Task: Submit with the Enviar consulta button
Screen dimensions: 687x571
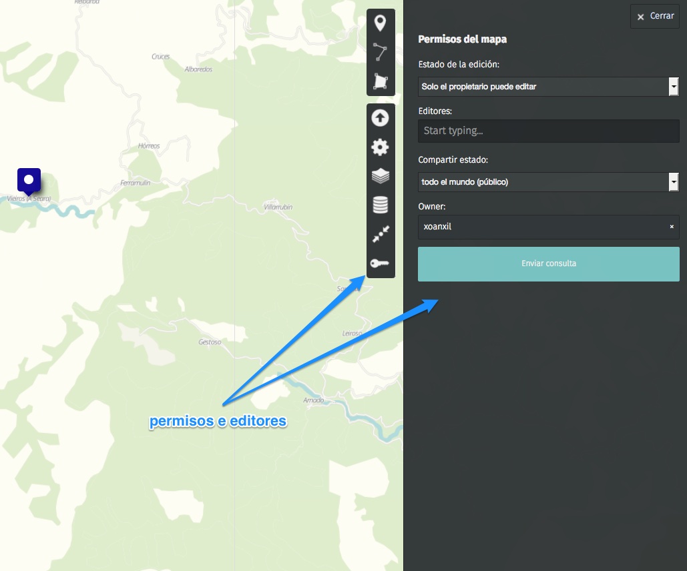Action: 548,263
